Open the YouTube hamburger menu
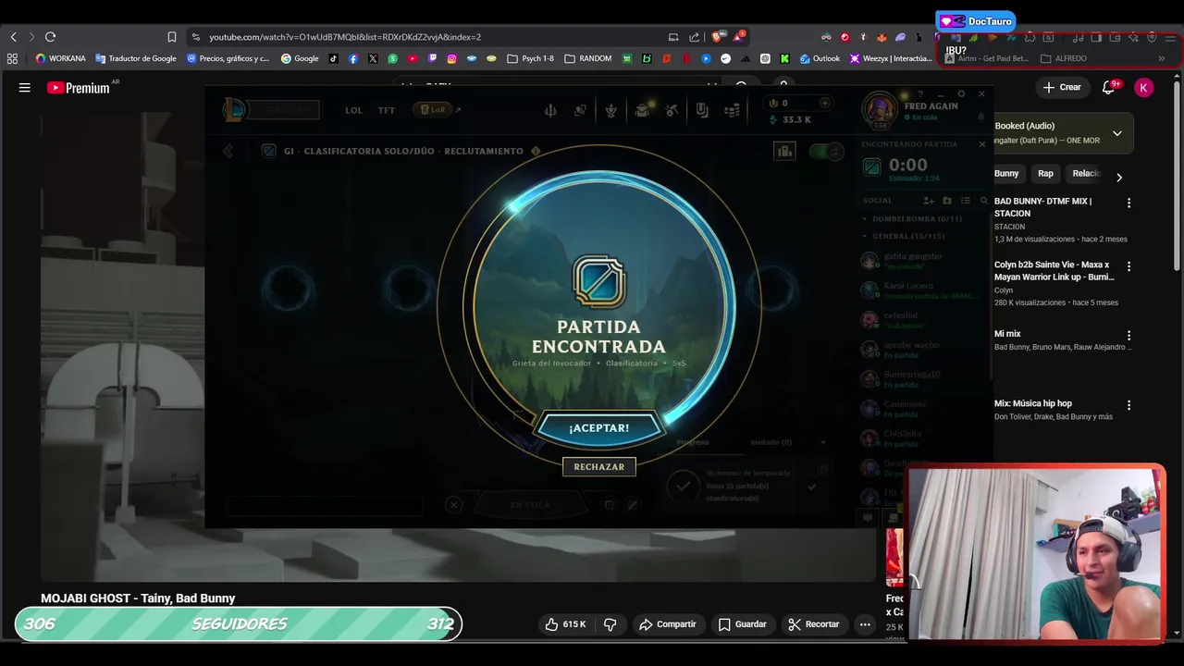This screenshot has height=666, width=1184. point(25,88)
